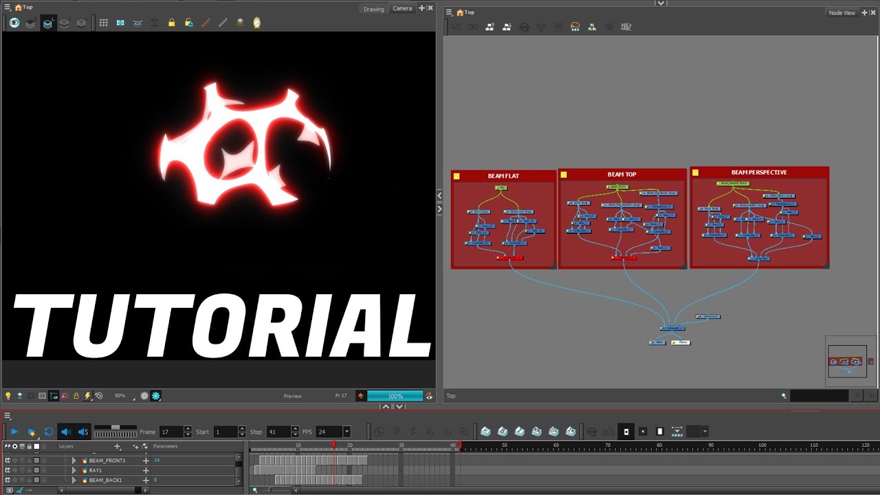Image resolution: width=880 pixels, height=495 pixels.
Task: Click the Stop frame input field
Action: point(279,432)
